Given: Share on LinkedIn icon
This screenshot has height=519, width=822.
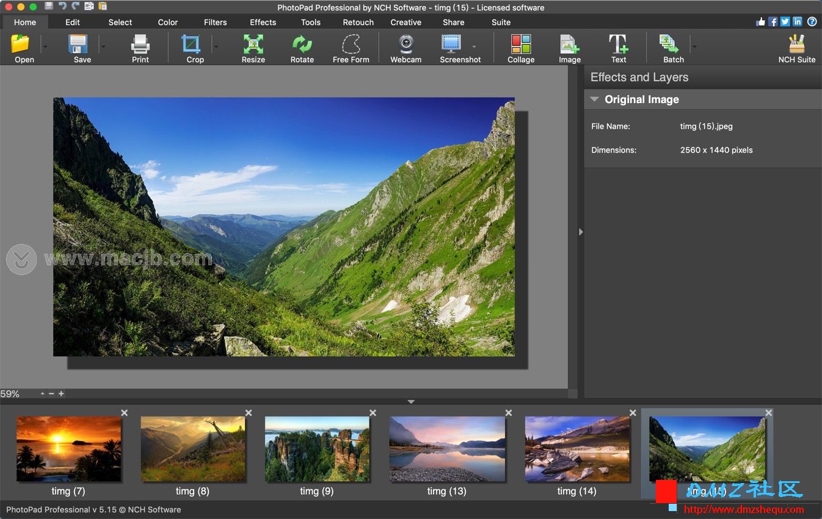Looking at the screenshot, I should click(798, 21).
